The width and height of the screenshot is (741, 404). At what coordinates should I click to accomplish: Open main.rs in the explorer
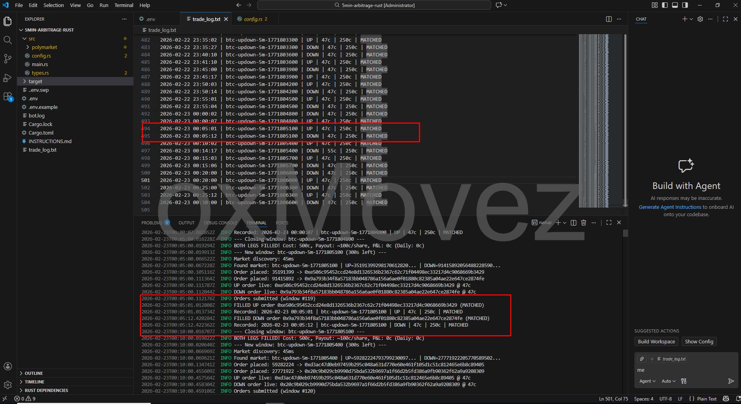pyautogui.click(x=40, y=64)
